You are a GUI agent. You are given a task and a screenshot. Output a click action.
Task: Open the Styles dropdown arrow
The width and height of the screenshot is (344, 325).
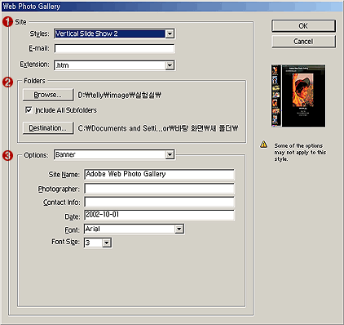170,33
